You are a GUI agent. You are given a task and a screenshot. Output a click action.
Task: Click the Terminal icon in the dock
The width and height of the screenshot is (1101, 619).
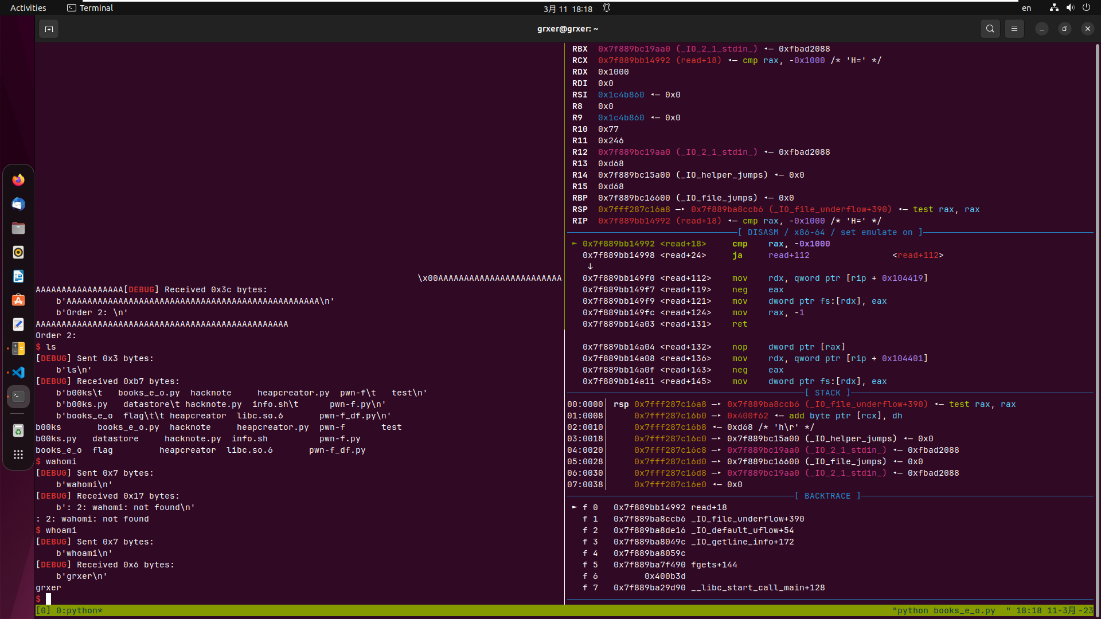click(x=18, y=397)
